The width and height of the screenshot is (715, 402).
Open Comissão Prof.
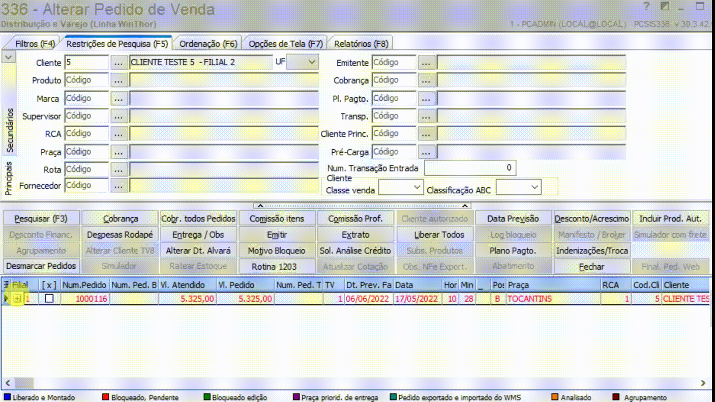click(x=355, y=219)
